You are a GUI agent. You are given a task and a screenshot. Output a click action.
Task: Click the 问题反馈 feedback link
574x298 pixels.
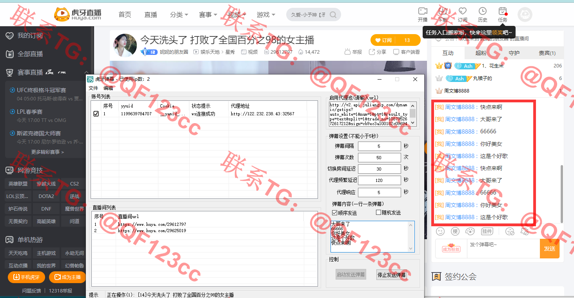[31, 291]
